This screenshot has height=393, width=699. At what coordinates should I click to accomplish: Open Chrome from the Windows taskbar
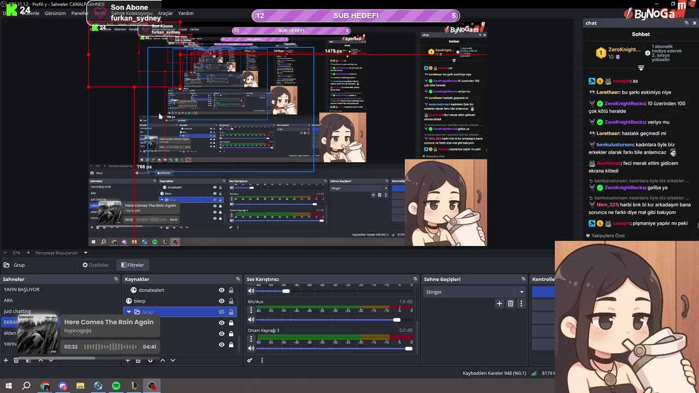click(x=45, y=386)
